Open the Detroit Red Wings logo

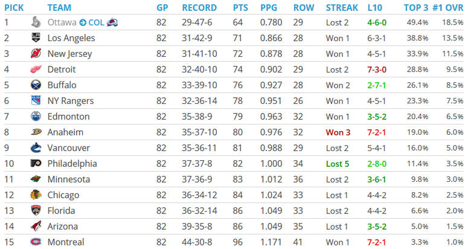click(36, 70)
